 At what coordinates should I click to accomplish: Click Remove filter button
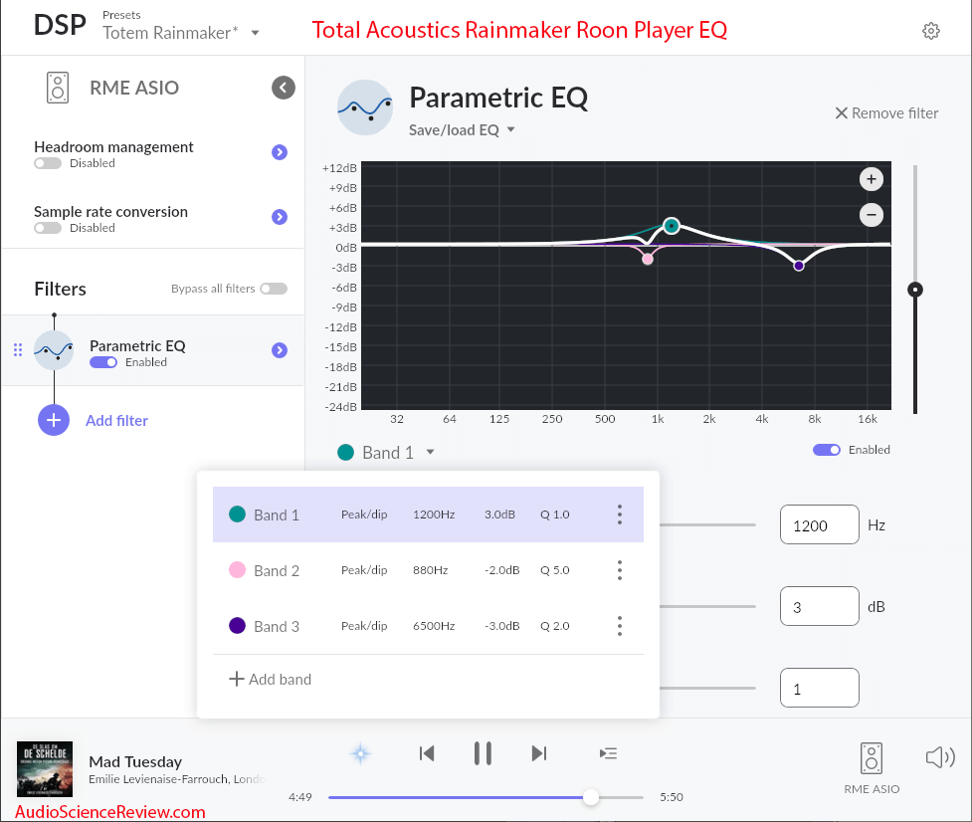tap(886, 113)
